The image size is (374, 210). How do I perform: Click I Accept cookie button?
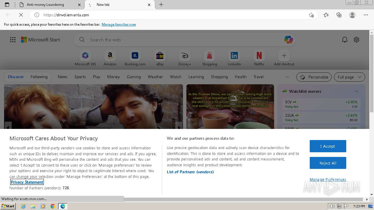coord(328,146)
